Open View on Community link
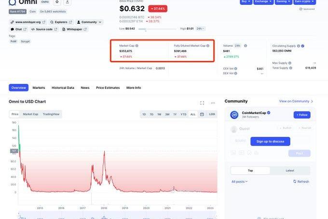 pos(296,101)
